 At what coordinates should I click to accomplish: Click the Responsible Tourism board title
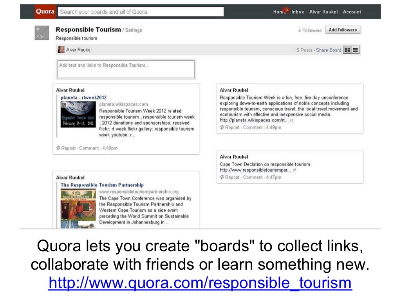(x=88, y=30)
